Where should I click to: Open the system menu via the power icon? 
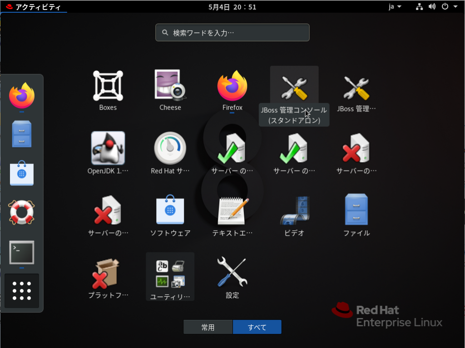tap(445, 6)
